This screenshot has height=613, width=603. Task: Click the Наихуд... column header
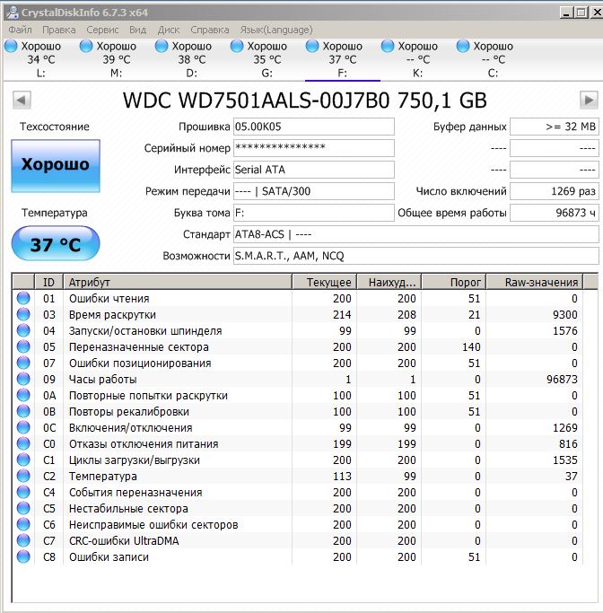389,282
